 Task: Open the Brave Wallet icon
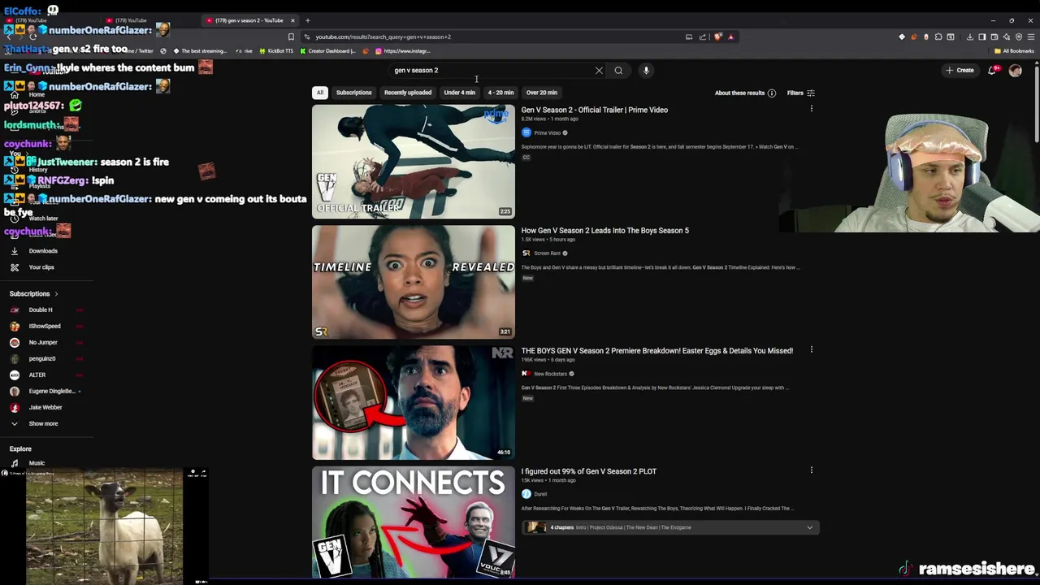(994, 37)
